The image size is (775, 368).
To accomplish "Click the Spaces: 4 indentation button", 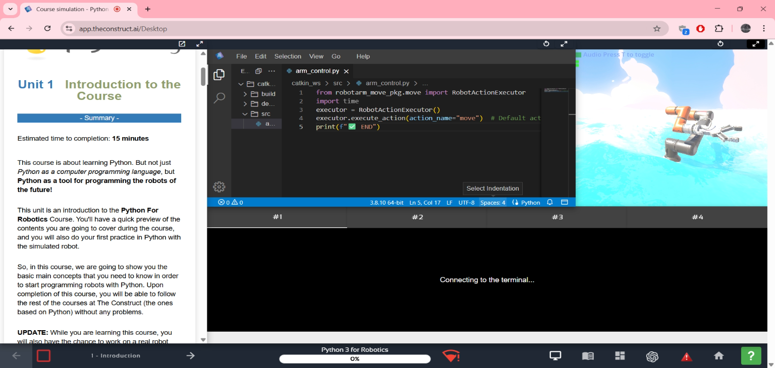I will tap(492, 202).
